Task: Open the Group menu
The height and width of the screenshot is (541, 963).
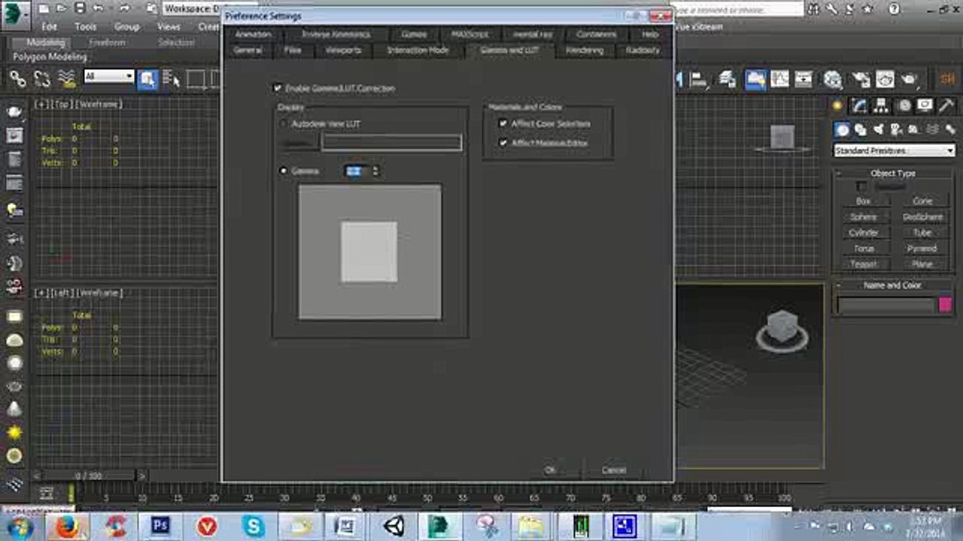Action: coord(126,26)
